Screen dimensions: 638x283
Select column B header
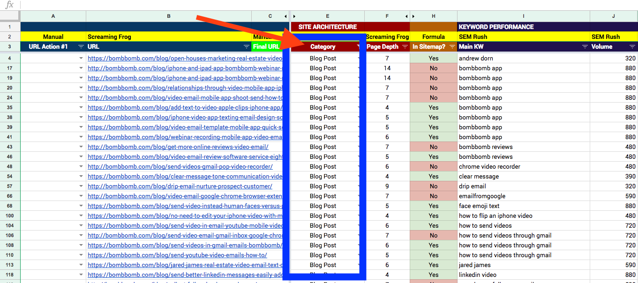pos(169,16)
